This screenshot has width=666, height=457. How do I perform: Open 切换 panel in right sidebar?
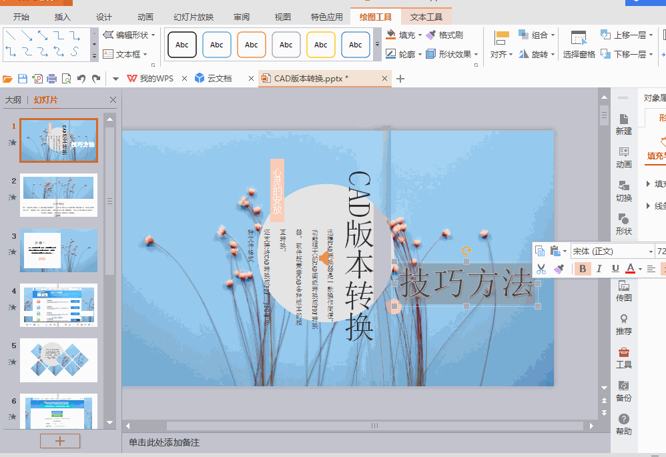tap(623, 191)
